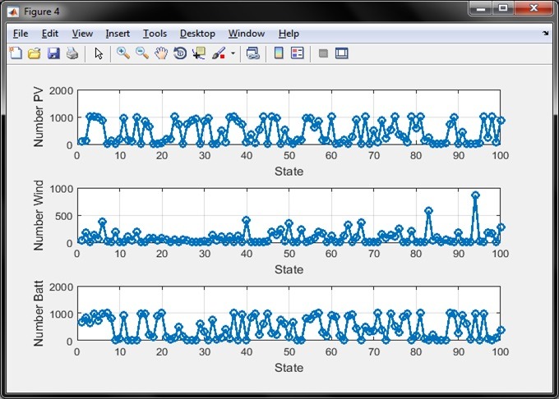Enable the Zoom In magnifier tool
This screenshot has height=399, width=559.
tap(123, 53)
